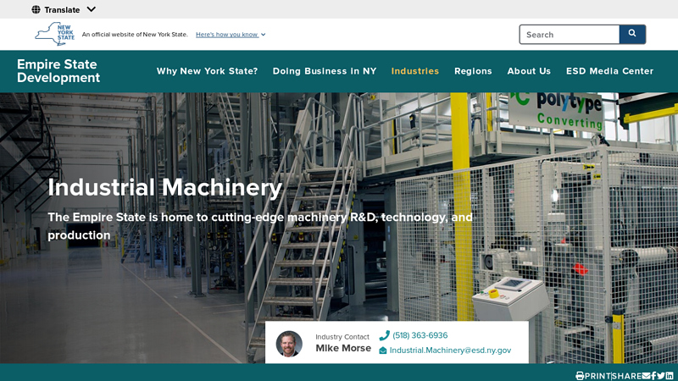This screenshot has width=678, height=381.
Task: Go to Empire State Development home
Action: point(58,71)
